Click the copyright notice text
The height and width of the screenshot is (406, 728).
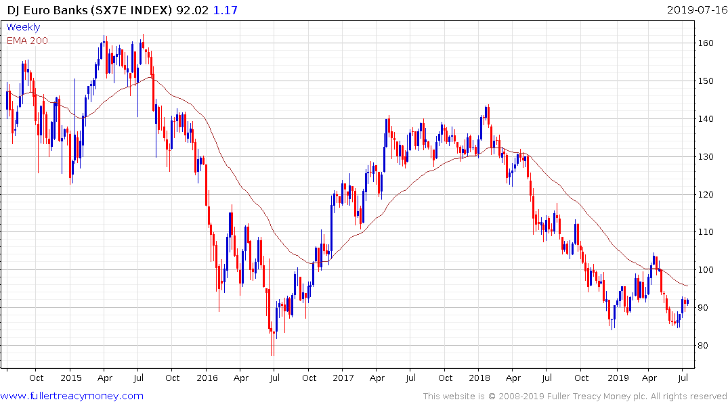[x=575, y=397]
